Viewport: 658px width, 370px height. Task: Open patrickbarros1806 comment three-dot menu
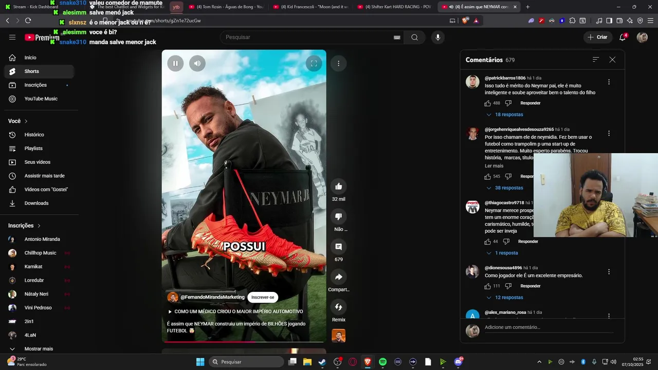pos(609,82)
